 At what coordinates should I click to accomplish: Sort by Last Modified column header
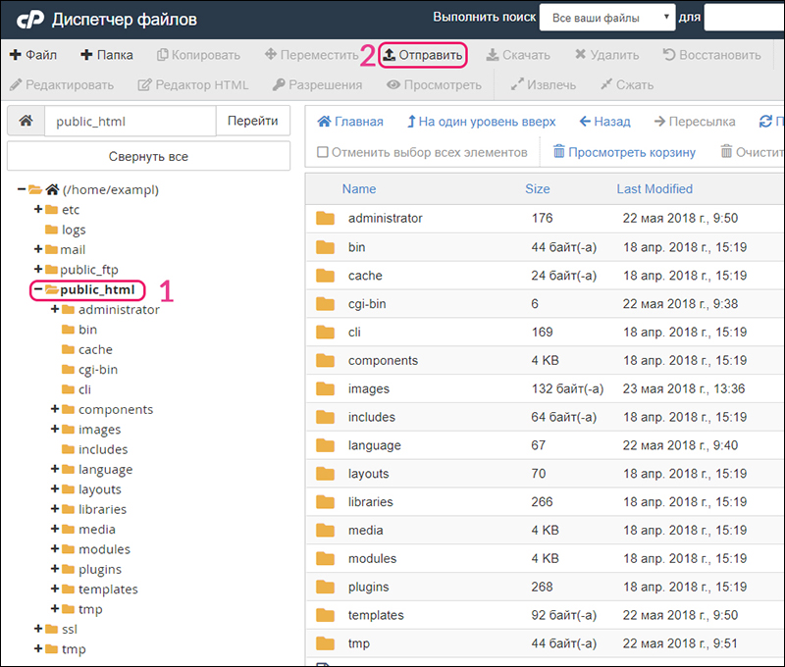click(654, 189)
